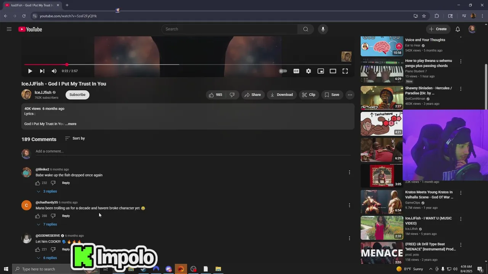Click the YouTube search box

coord(230,29)
